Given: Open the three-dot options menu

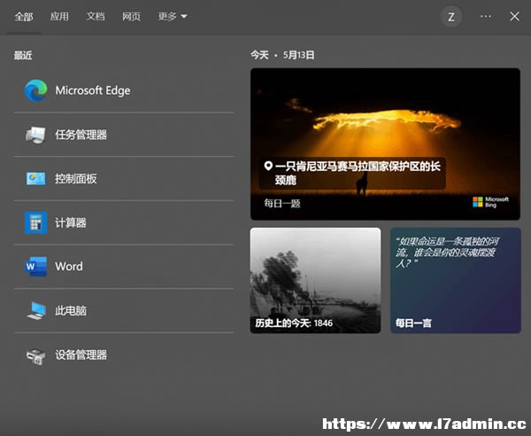Looking at the screenshot, I should pos(486,16).
